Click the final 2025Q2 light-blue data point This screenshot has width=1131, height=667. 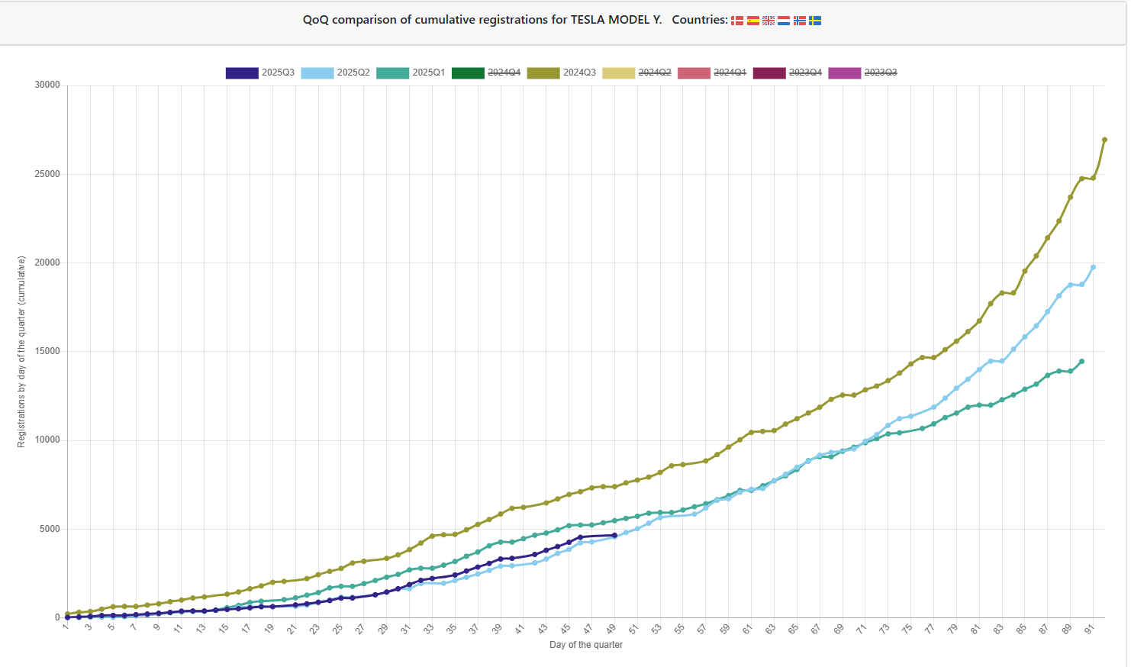coord(1093,267)
